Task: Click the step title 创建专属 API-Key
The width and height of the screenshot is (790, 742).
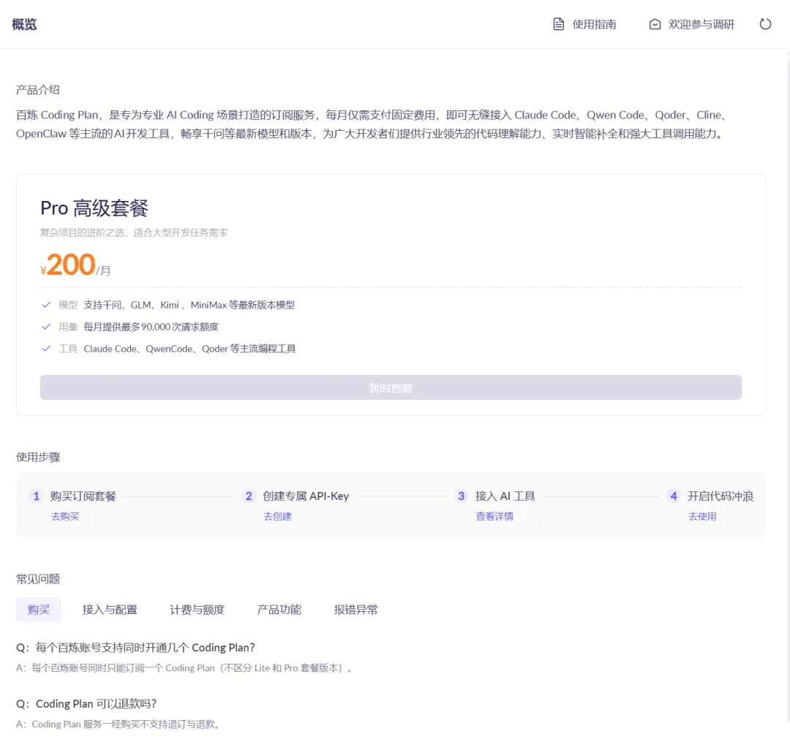Action: [x=306, y=496]
